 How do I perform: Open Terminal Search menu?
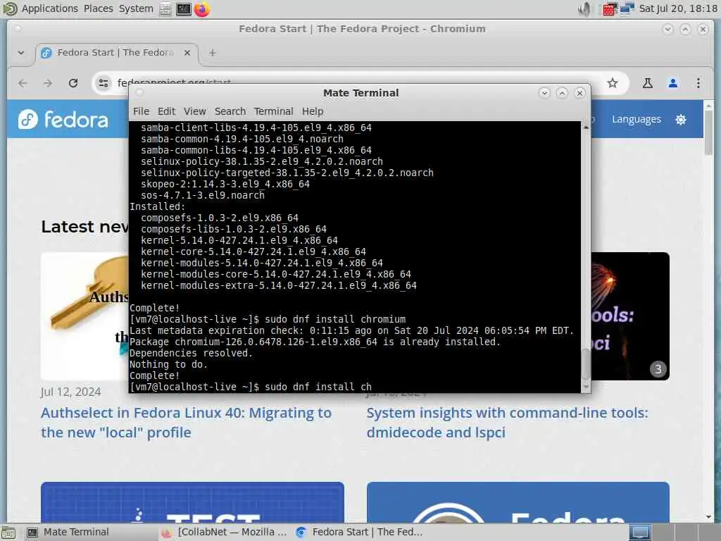point(230,111)
